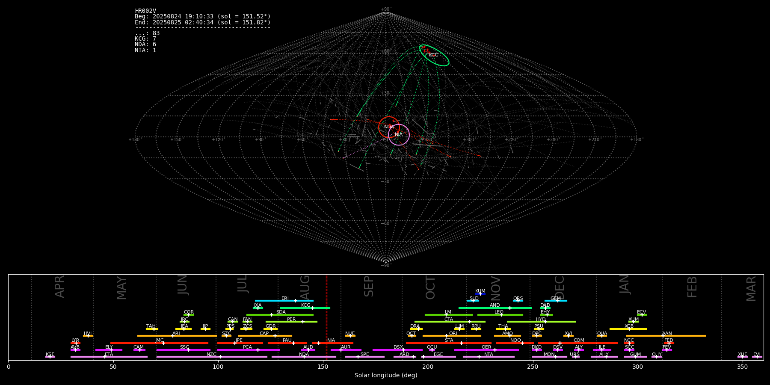The image size is (770, 385).
Task: Click the XHE shower label in timeline
Action: 742,355
